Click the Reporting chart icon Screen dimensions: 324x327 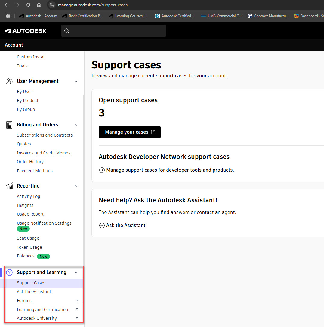(x=9, y=186)
